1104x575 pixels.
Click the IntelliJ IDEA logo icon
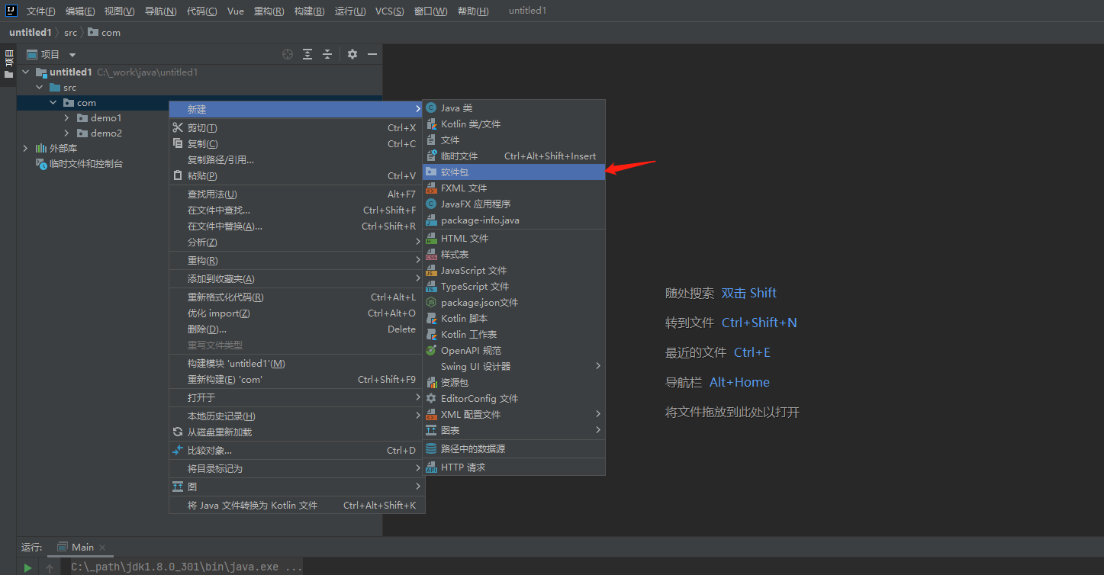click(11, 11)
